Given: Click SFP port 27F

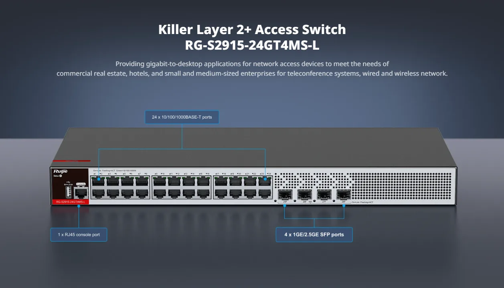Looking at the screenshot, I should coord(324,195).
